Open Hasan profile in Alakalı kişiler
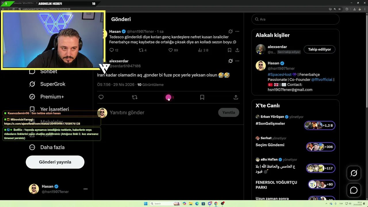 pyautogui.click(x=273, y=63)
